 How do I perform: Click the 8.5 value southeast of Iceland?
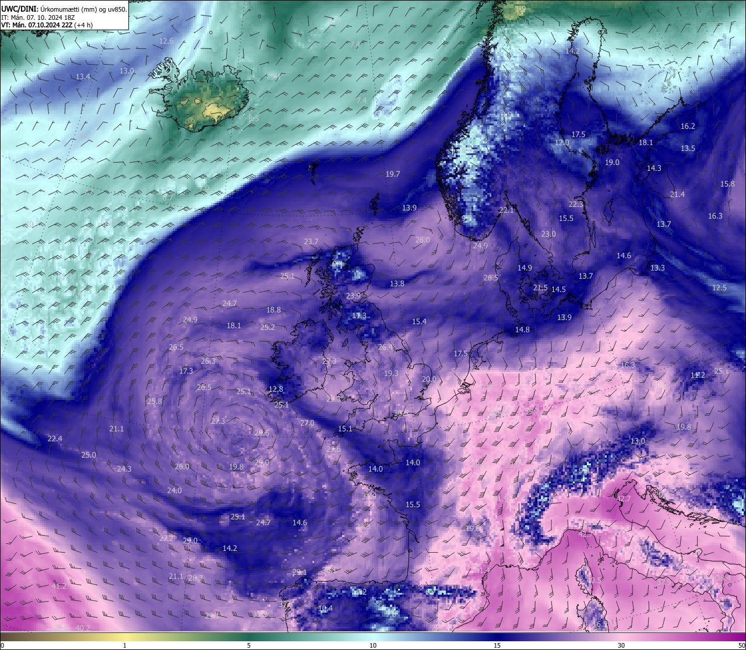tap(254, 119)
